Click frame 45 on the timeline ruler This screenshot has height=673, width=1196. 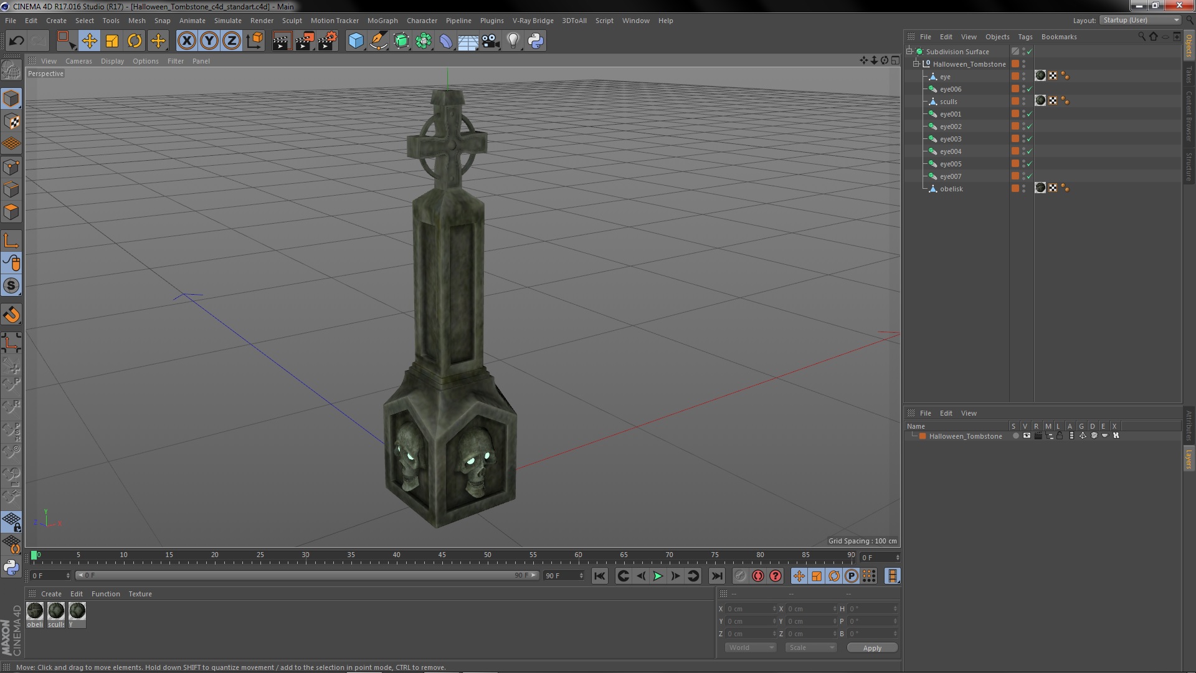pyautogui.click(x=442, y=555)
